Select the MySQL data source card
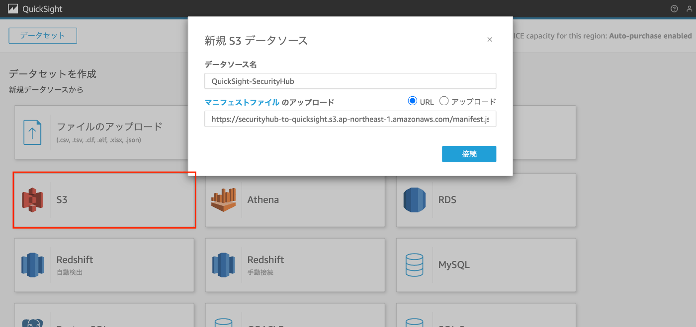696x327 pixels. pyautogui.click(x=486, y=265)
